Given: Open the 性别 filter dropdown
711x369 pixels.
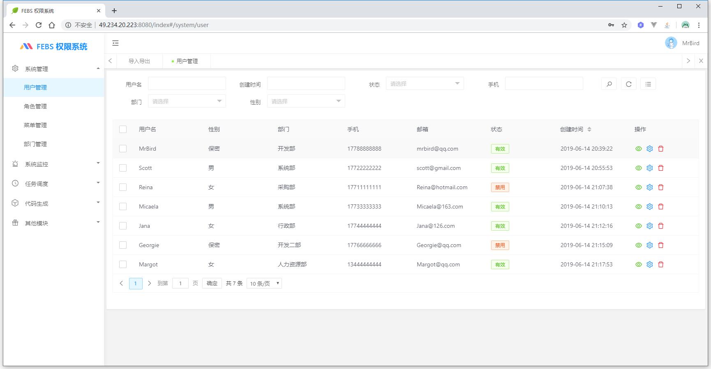Looking at the screenshot, I should tap(306, 101).
